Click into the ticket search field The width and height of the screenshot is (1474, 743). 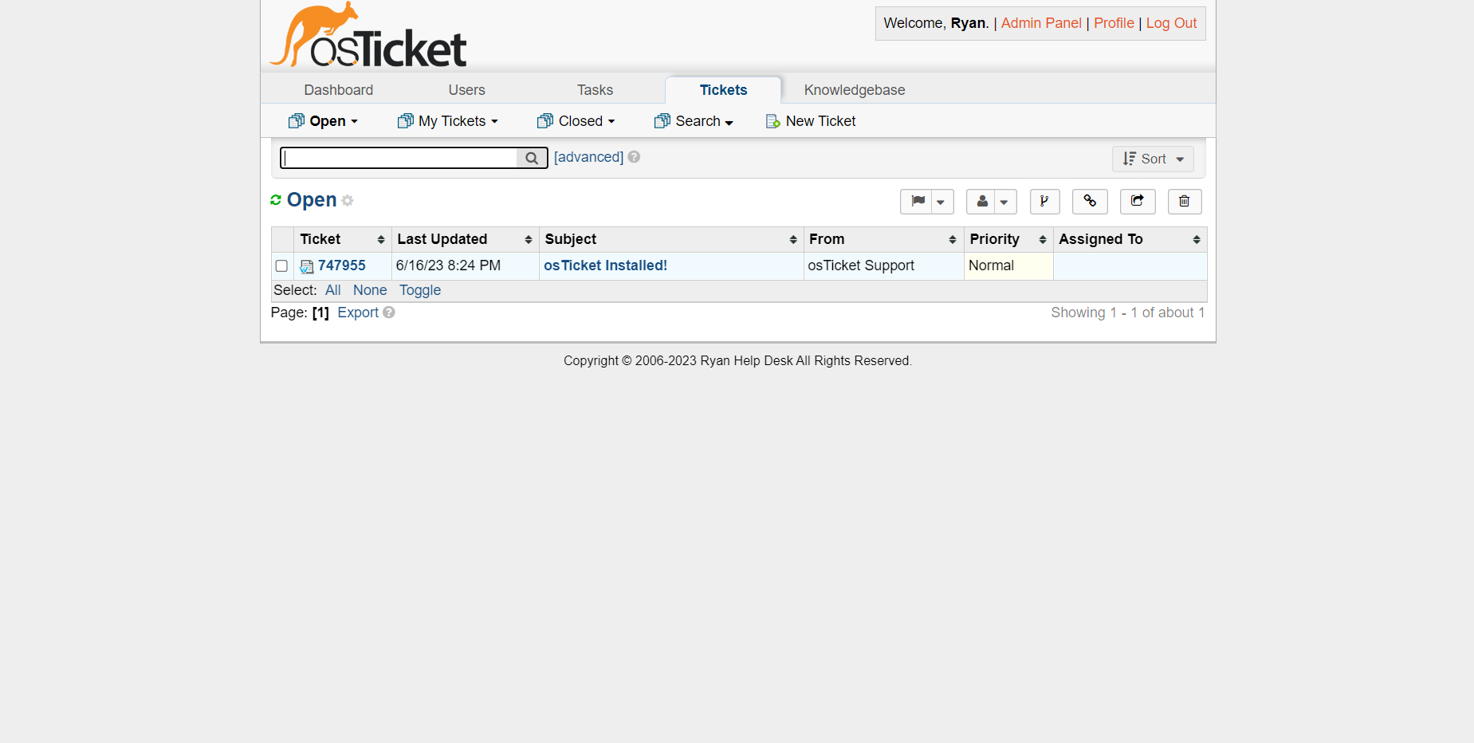tap(400, 158)
